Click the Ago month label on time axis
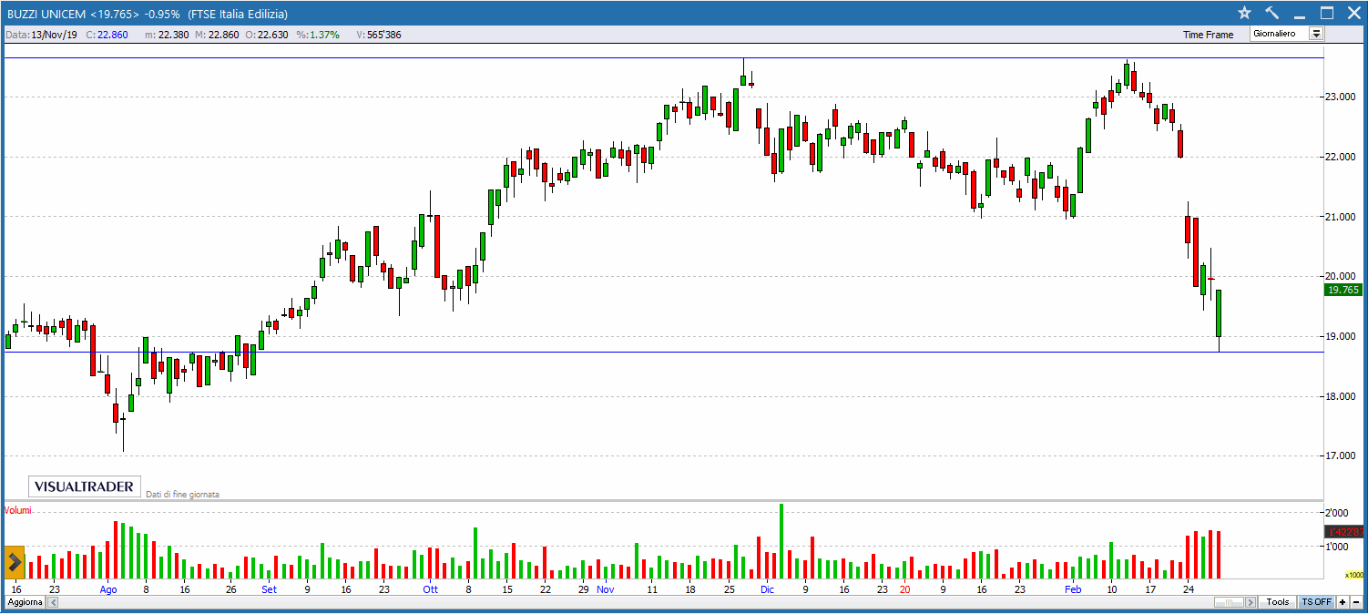The image size is (1368, 614). [108, 589]
